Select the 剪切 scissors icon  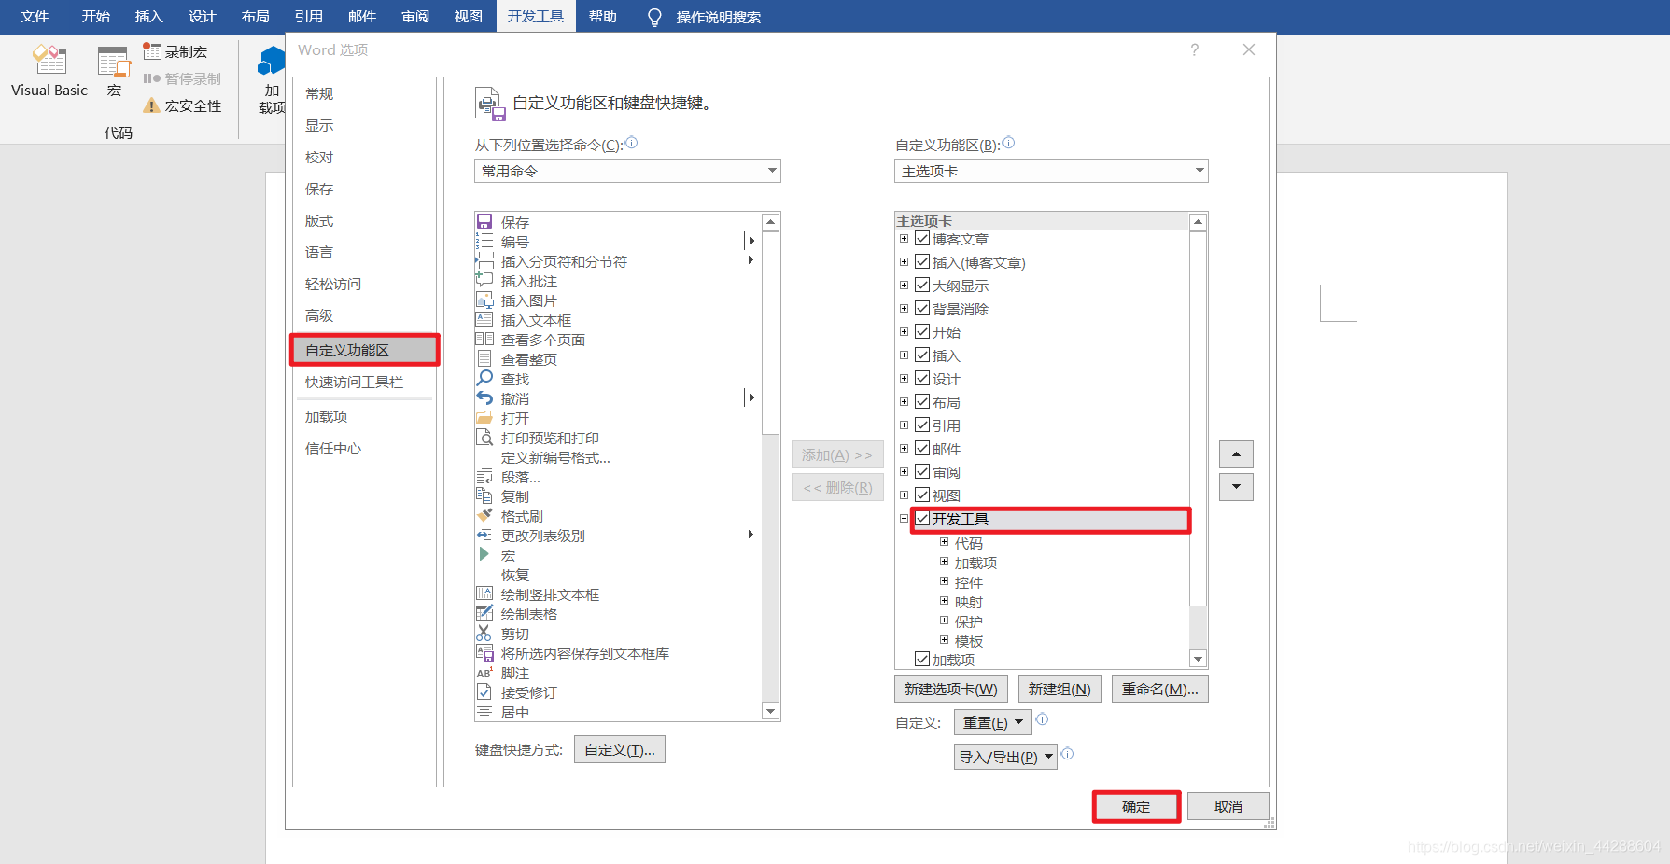coord(484,634)
